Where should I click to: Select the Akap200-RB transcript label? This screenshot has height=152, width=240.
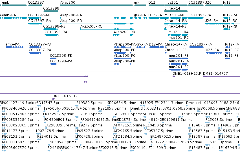124,32
